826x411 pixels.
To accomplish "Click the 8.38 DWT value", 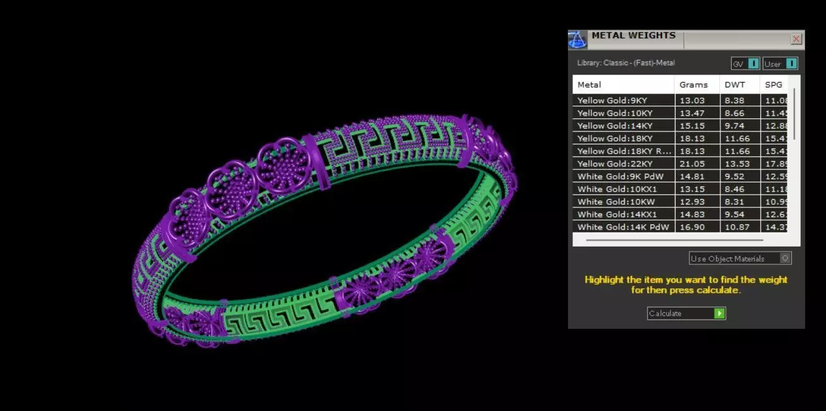I will pos(734,101).
